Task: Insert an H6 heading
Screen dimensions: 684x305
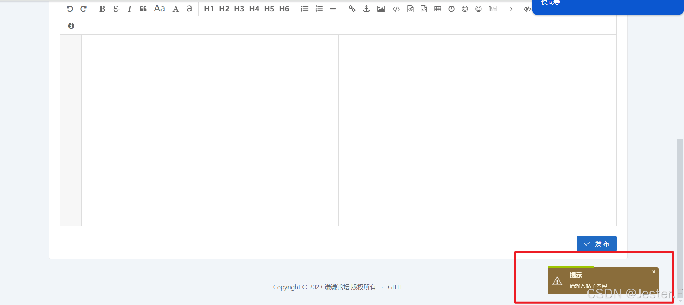Action: point(284,9)
